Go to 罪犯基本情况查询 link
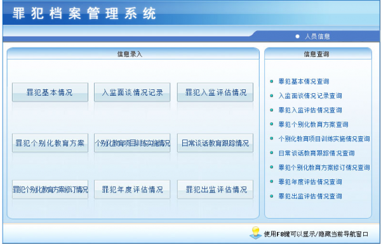 coord(304,82)
